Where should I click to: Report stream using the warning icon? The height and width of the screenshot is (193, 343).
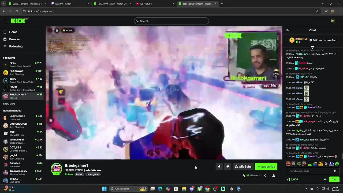[x=274, y=176]
